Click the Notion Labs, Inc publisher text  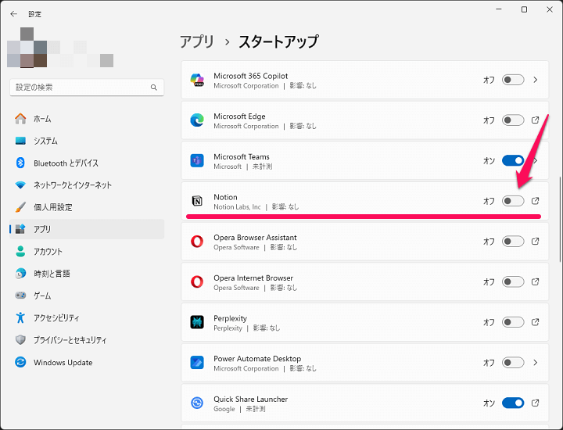point(237,206)
